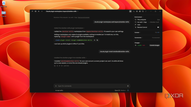Click the Context usage progress bar
The image size is (191, 107).
pyautogui.click(x=158, y=32)
